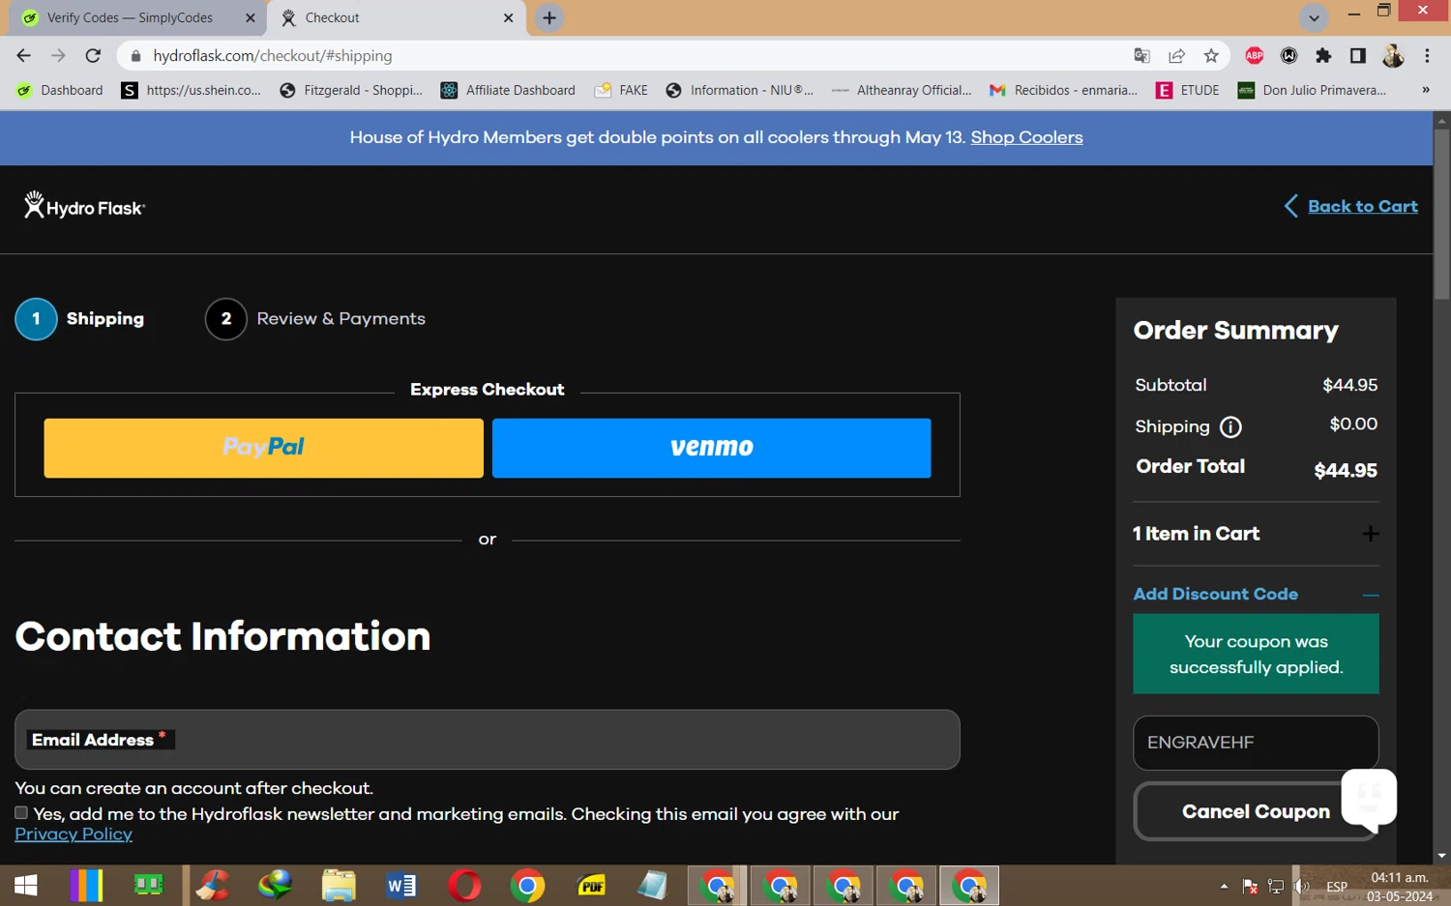Screen dimensions: 1451x906
Task: Click the ENGRAVEHF coupon code field
Action: (1256, 743)
